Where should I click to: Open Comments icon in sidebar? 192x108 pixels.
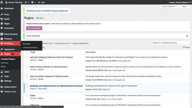pos(2,28)
